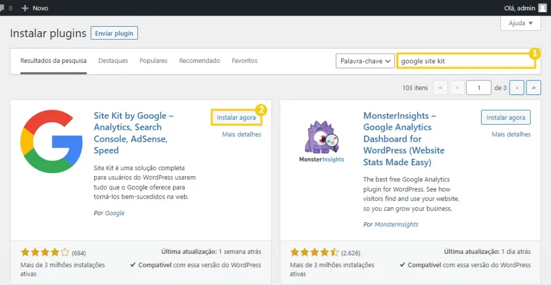
Task: Open the MonsterInsights plugin title link
Action: (x=404, y=139)
